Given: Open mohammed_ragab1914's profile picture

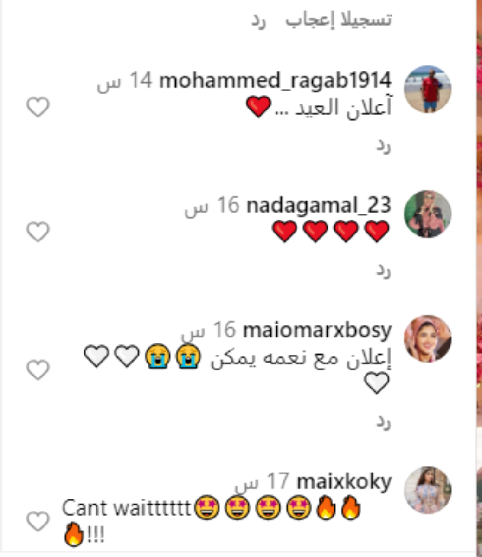Looking at the screenshot, I should pos(428,89).
